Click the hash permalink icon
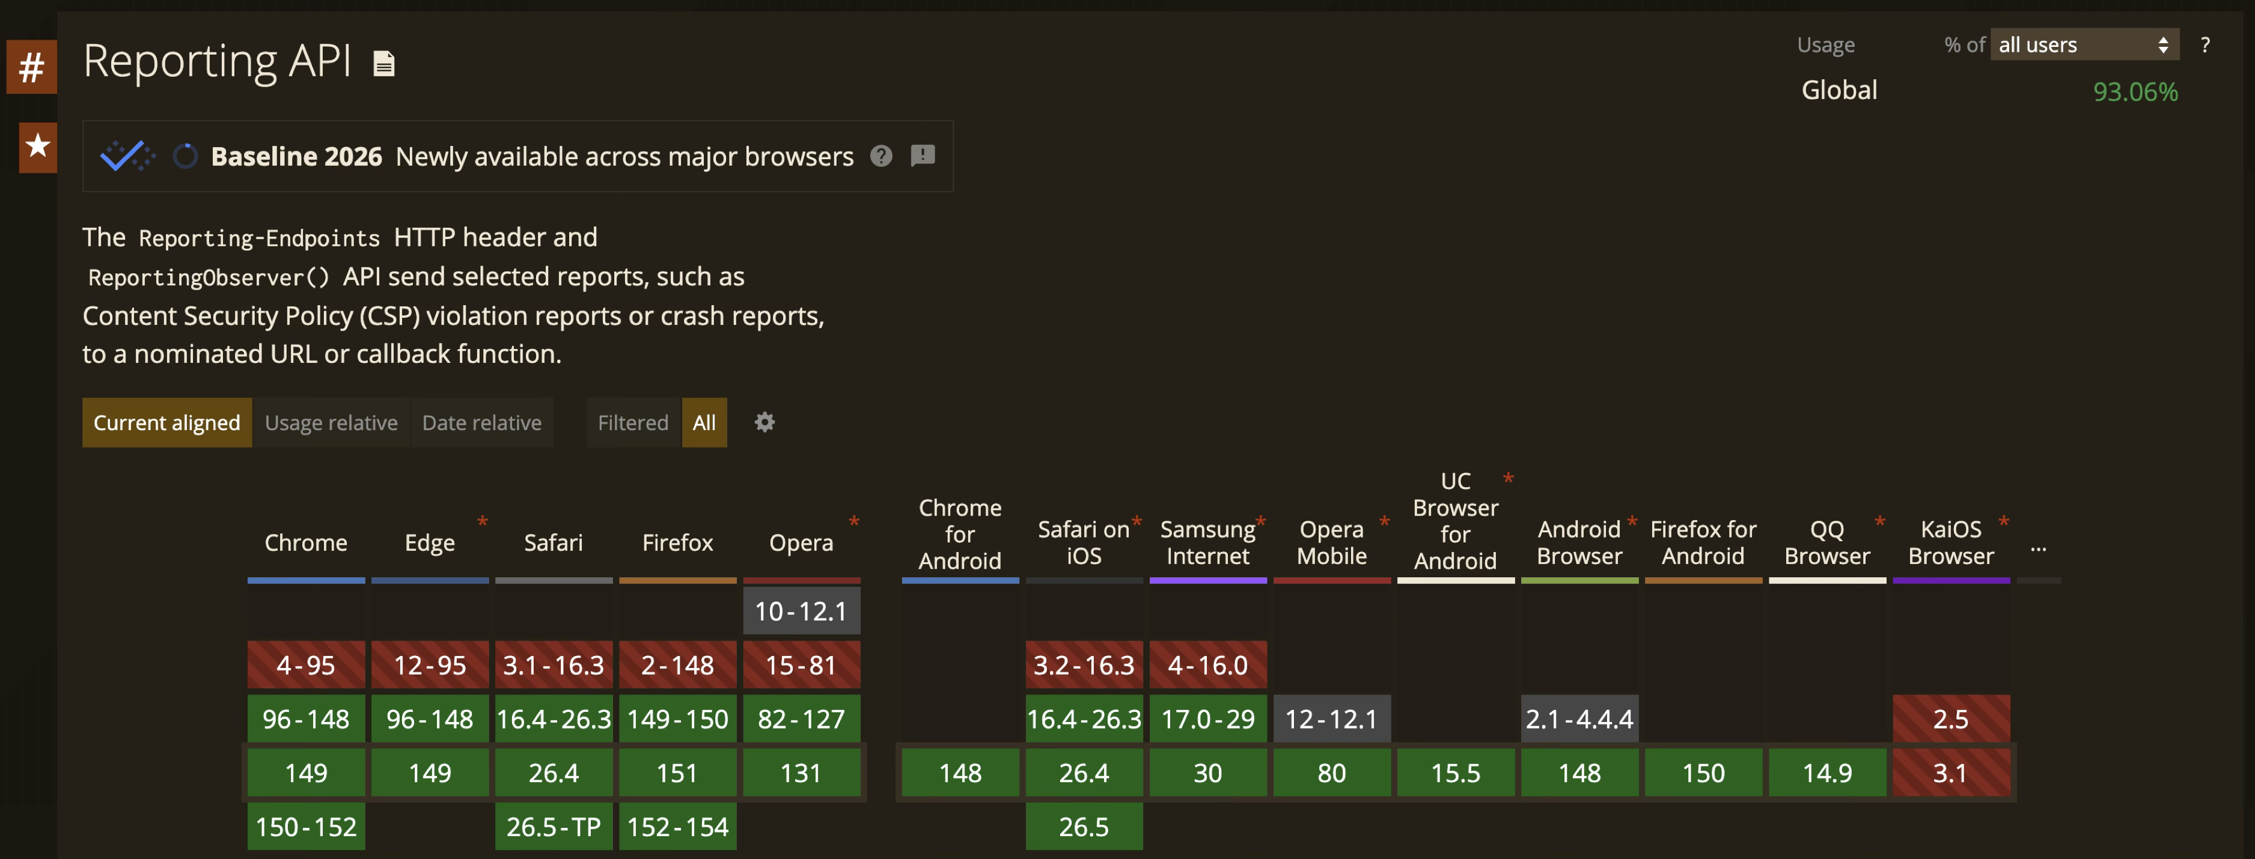Viewport: 2255px width, 859px height. 31,67
